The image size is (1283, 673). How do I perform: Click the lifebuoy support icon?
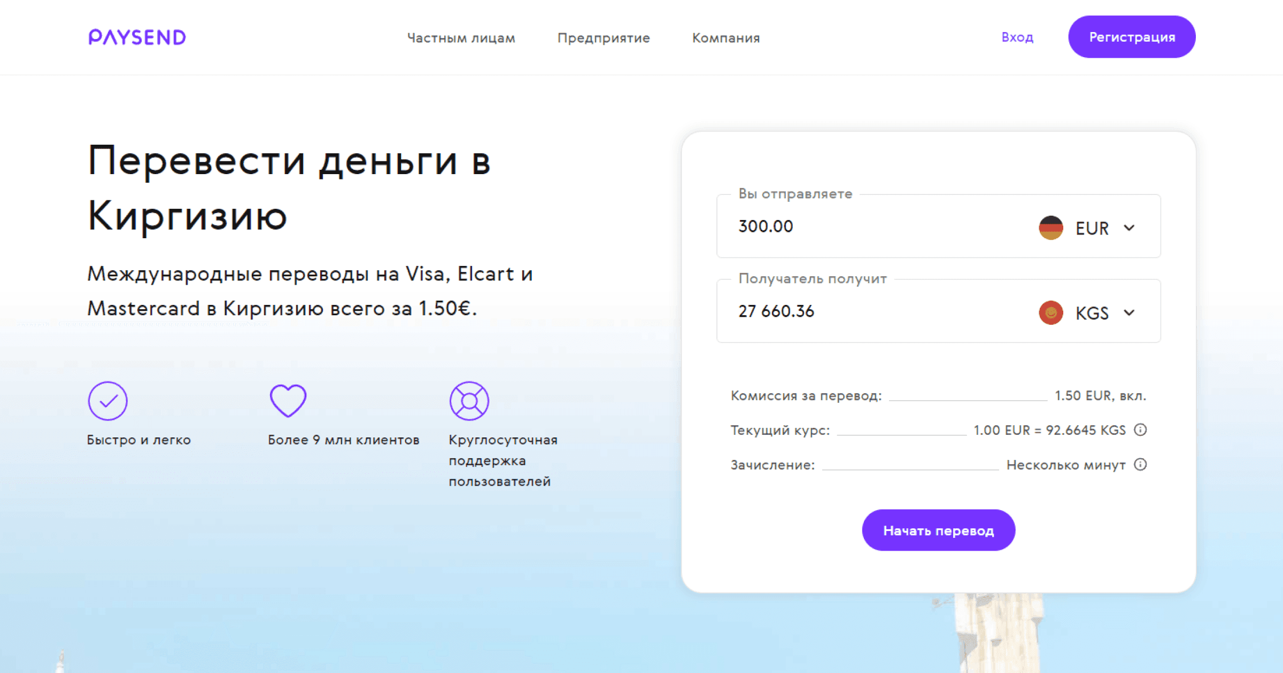469,401
